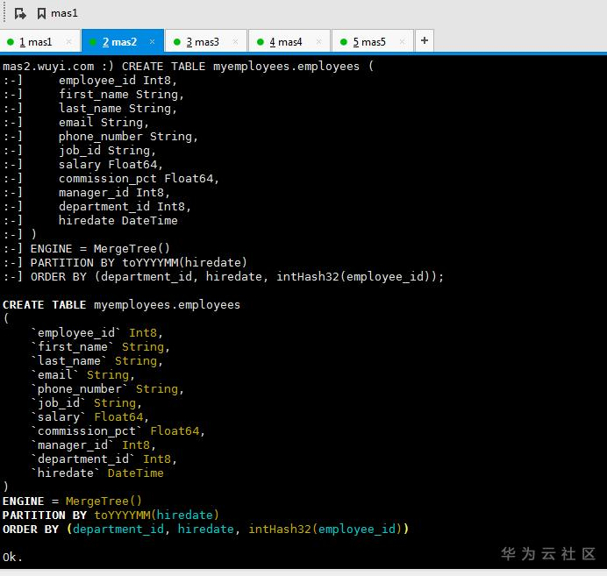Image resolution: width=607 pixels, height=576 pixels.
Task: Click input line 'department_id Int8,'
Action: pyautogui.click(x=125, y=207)
